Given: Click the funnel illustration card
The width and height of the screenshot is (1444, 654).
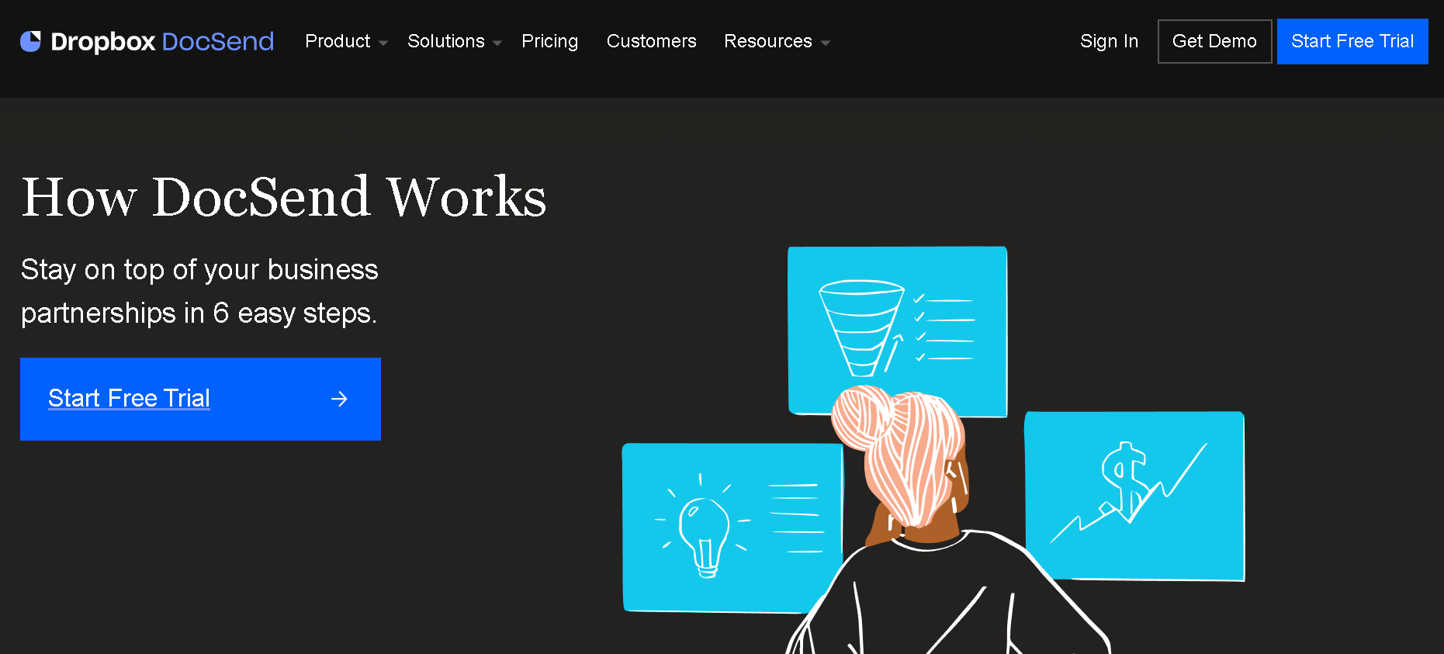Looking at the screenshot, I should coord(897,331).
